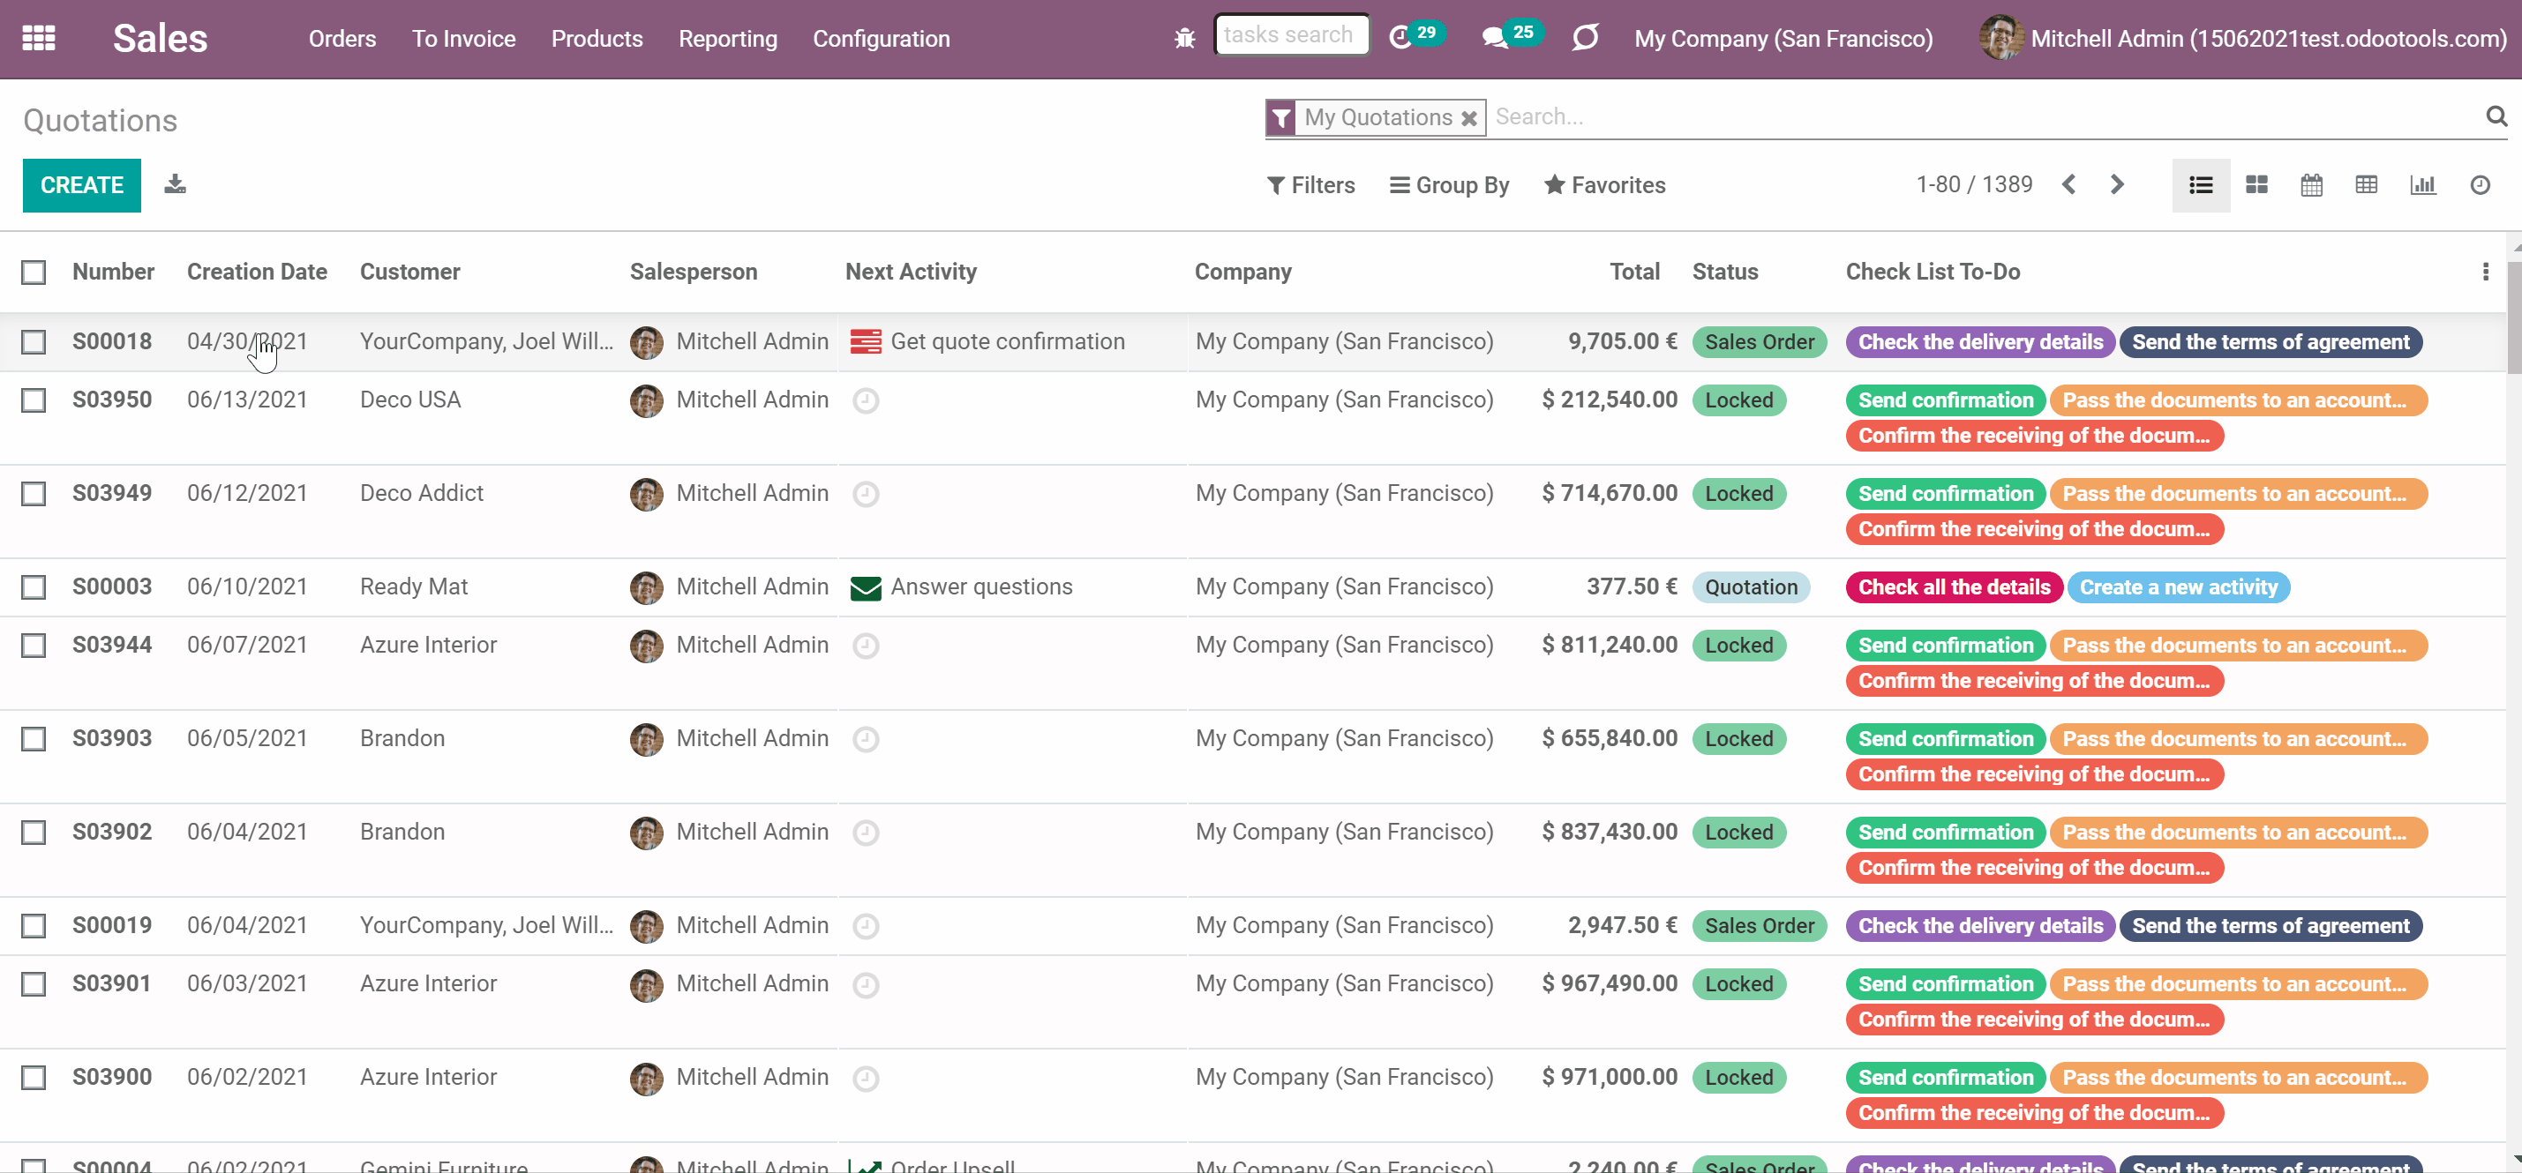Switch to Calendar view icon
The image size is (2522, 1173).
(2310, 185)
